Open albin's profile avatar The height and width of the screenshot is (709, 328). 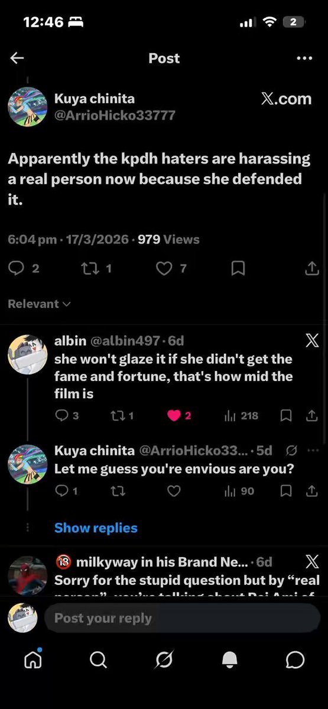click(27, 354)
